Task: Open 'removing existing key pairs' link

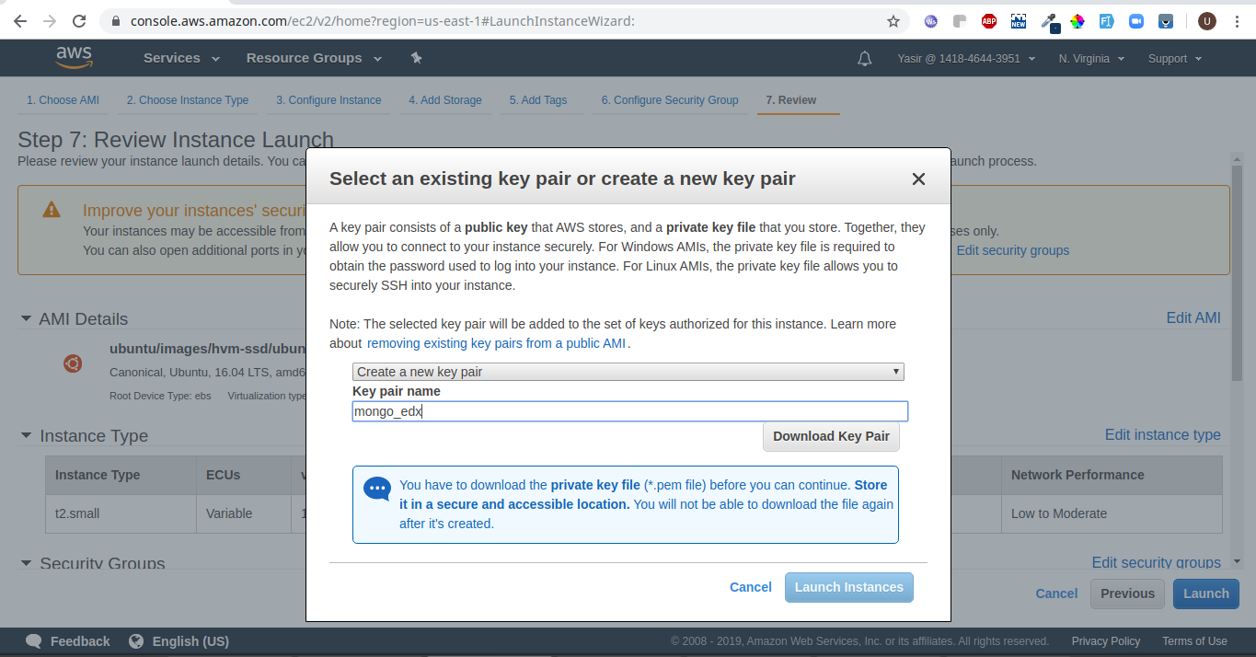Action: pyautogui.click(x=496, y=343)
